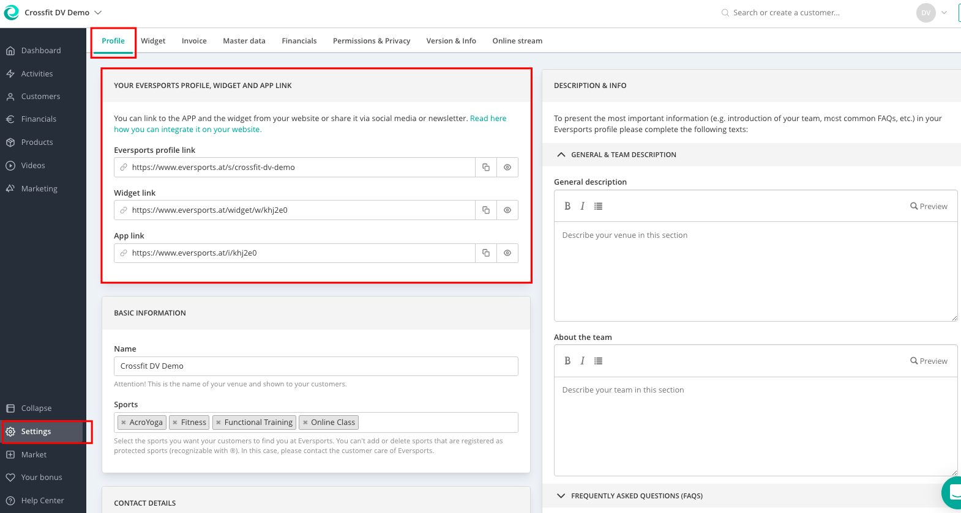Remove the AcroYoga sport tag
The width and height of the screenshot is (961, 513).
pyautogui.click(x=124, y=423)
